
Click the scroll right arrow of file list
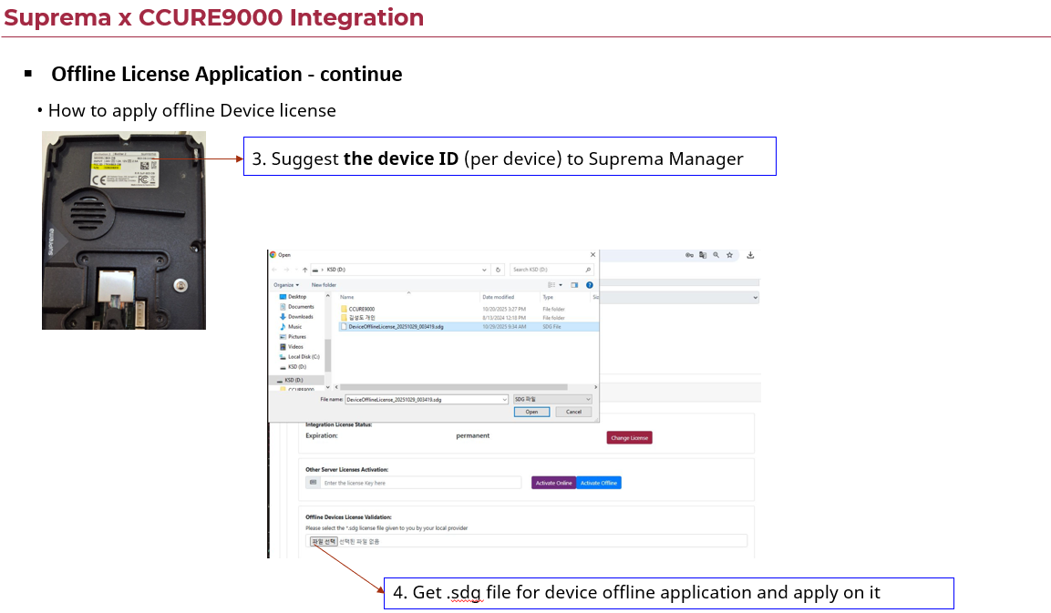[x=595, y=387]
